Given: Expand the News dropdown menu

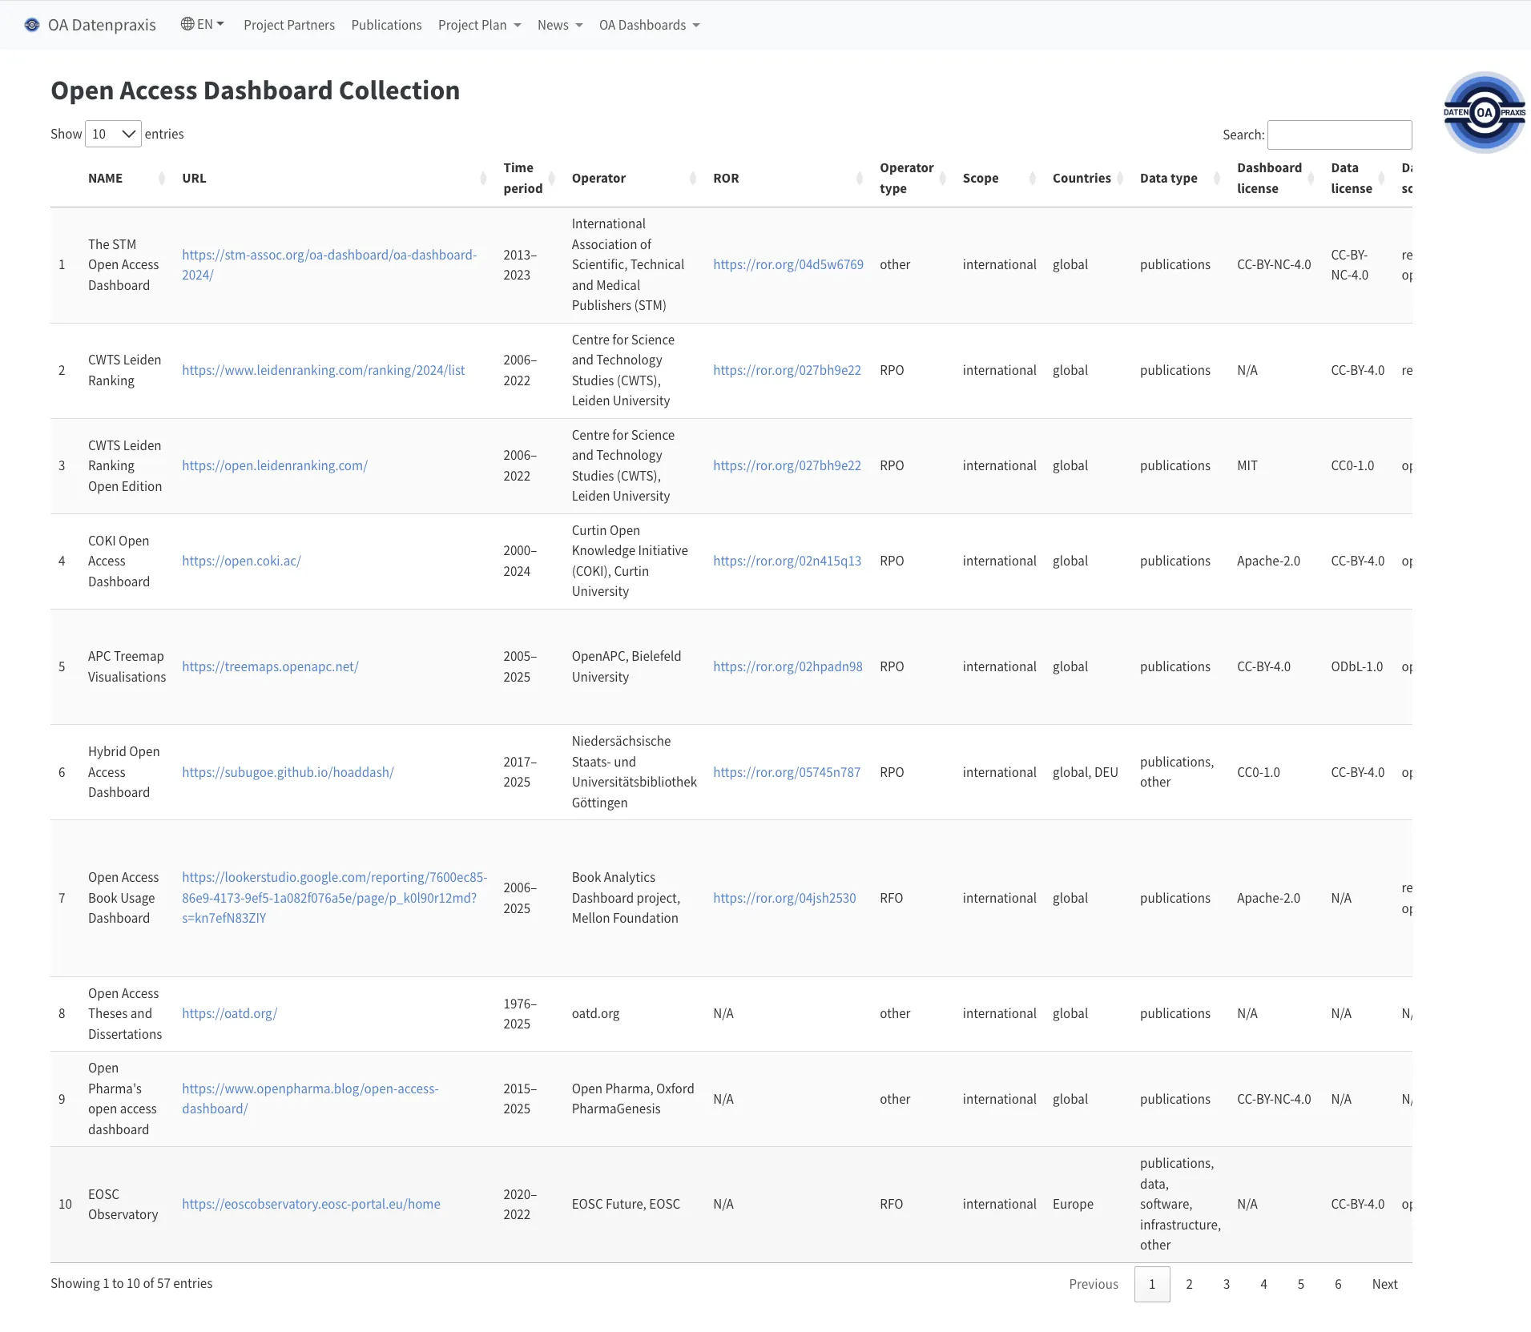Looking at the screenshot, I should click(559, 25).
